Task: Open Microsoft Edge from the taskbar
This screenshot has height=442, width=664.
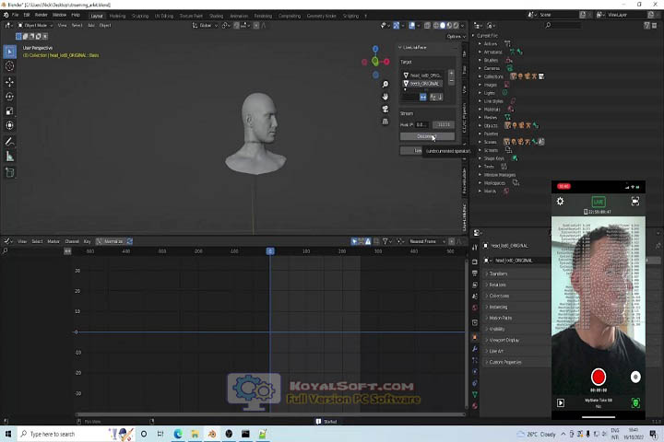Action: [x=178, y=434]
